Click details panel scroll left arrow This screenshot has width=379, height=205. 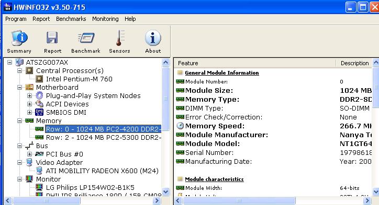coord(178,200)
